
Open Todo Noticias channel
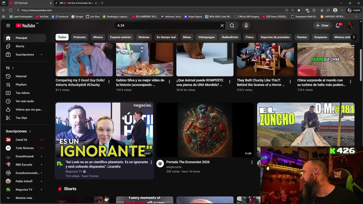(x=24, y=148)
